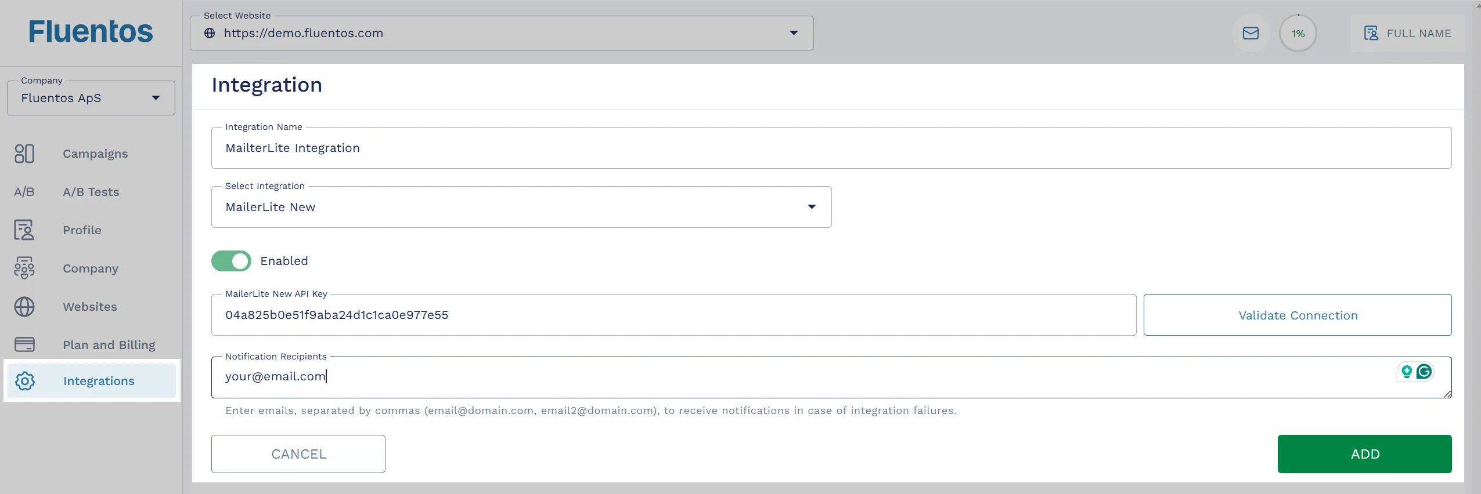The width and height of the screenshot is (1481, 494).
Task: Click the profile icon beside FULL NAME
Action: pos(1371,33)
